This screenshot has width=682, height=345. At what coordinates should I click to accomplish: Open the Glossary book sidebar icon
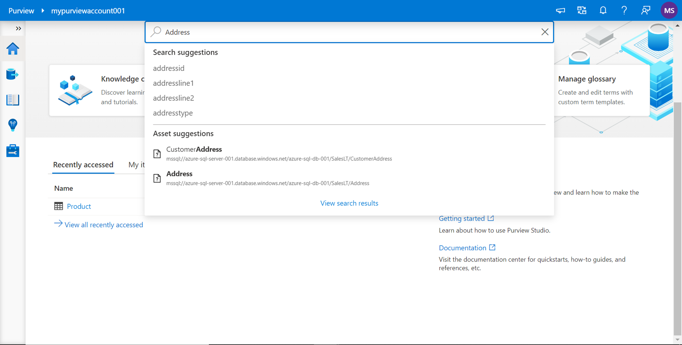[x=13, y=100]
